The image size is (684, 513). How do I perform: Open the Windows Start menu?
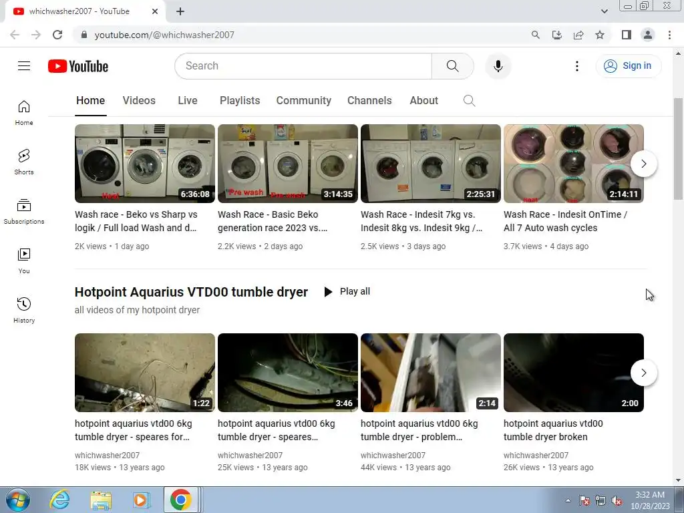tap(17, 500)
